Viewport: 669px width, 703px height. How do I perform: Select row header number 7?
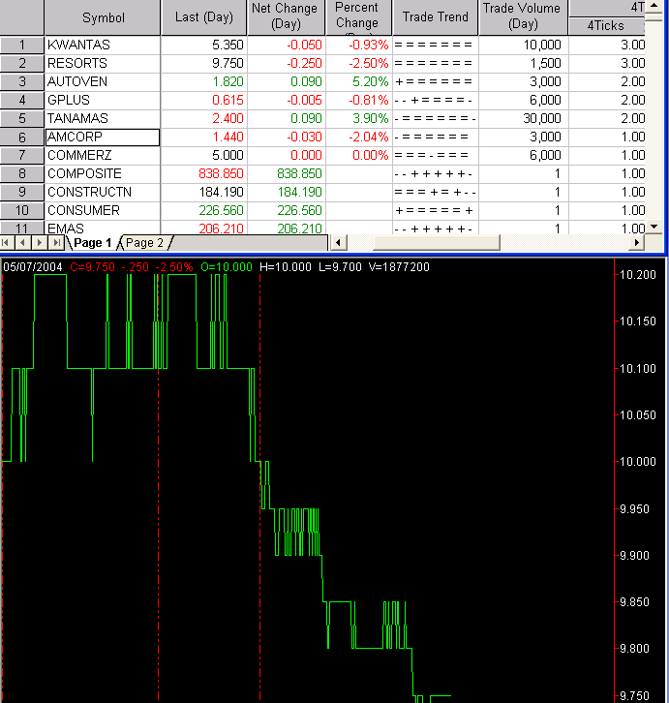(22, 155)
